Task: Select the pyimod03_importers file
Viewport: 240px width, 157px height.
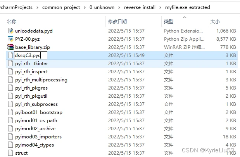Action: pos(38,137)
